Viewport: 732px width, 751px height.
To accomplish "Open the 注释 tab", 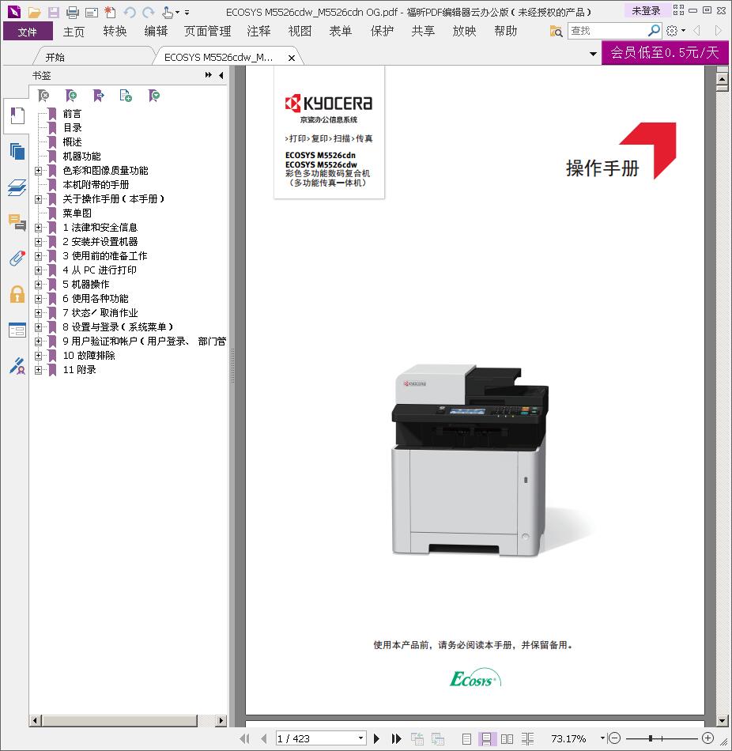I will (x=258, y=32).
